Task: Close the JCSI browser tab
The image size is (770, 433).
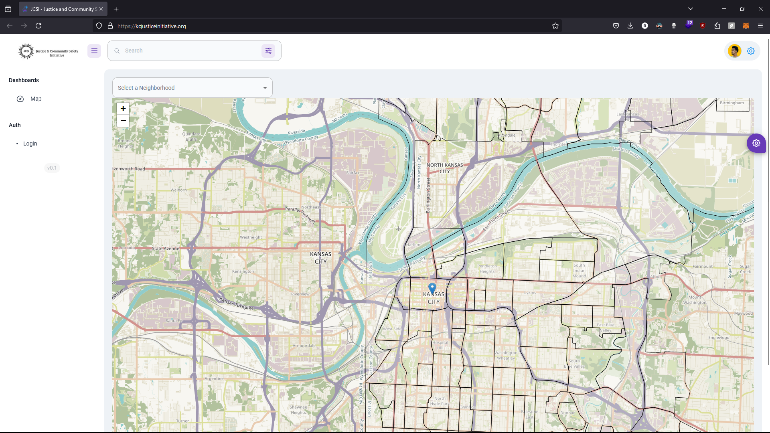Action: [101, 9]
